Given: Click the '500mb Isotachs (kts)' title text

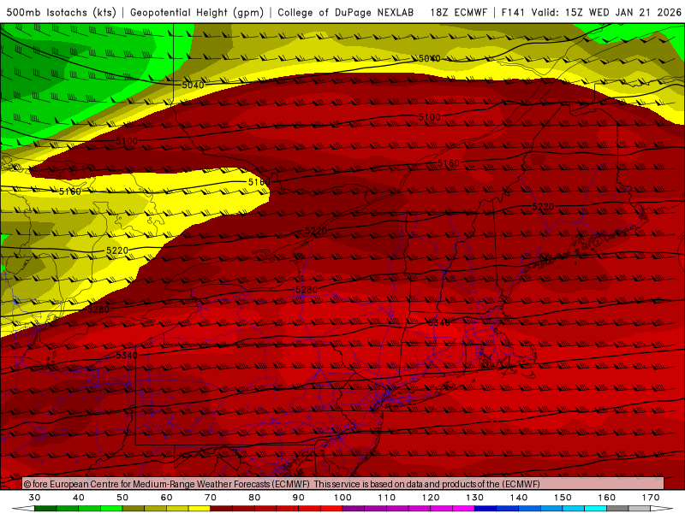Looking at the screenshot, I should tap(61, 12).
